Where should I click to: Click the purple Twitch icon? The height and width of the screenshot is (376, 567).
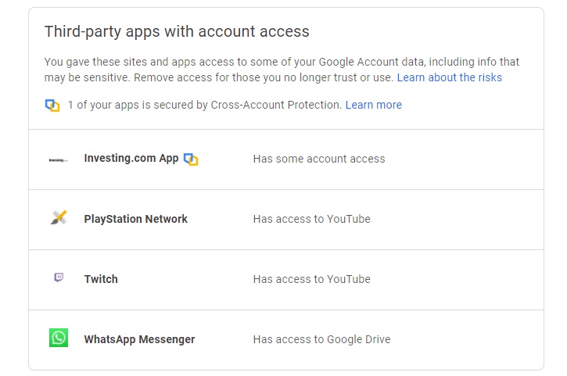pos(59,278)
